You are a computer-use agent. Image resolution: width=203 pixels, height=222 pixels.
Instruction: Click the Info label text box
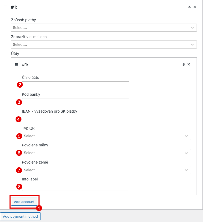[76, 187]
